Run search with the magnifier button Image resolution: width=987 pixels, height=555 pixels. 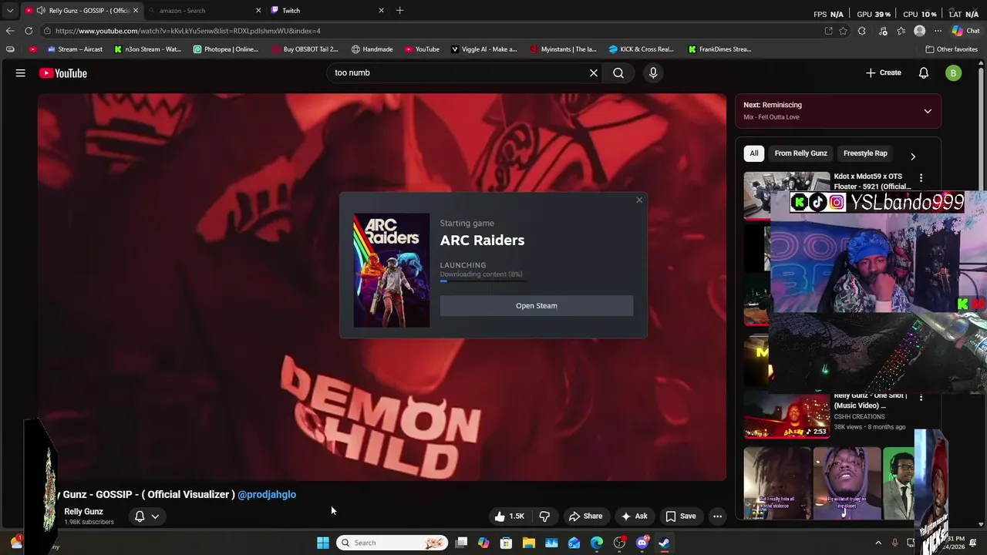[618, 72]
